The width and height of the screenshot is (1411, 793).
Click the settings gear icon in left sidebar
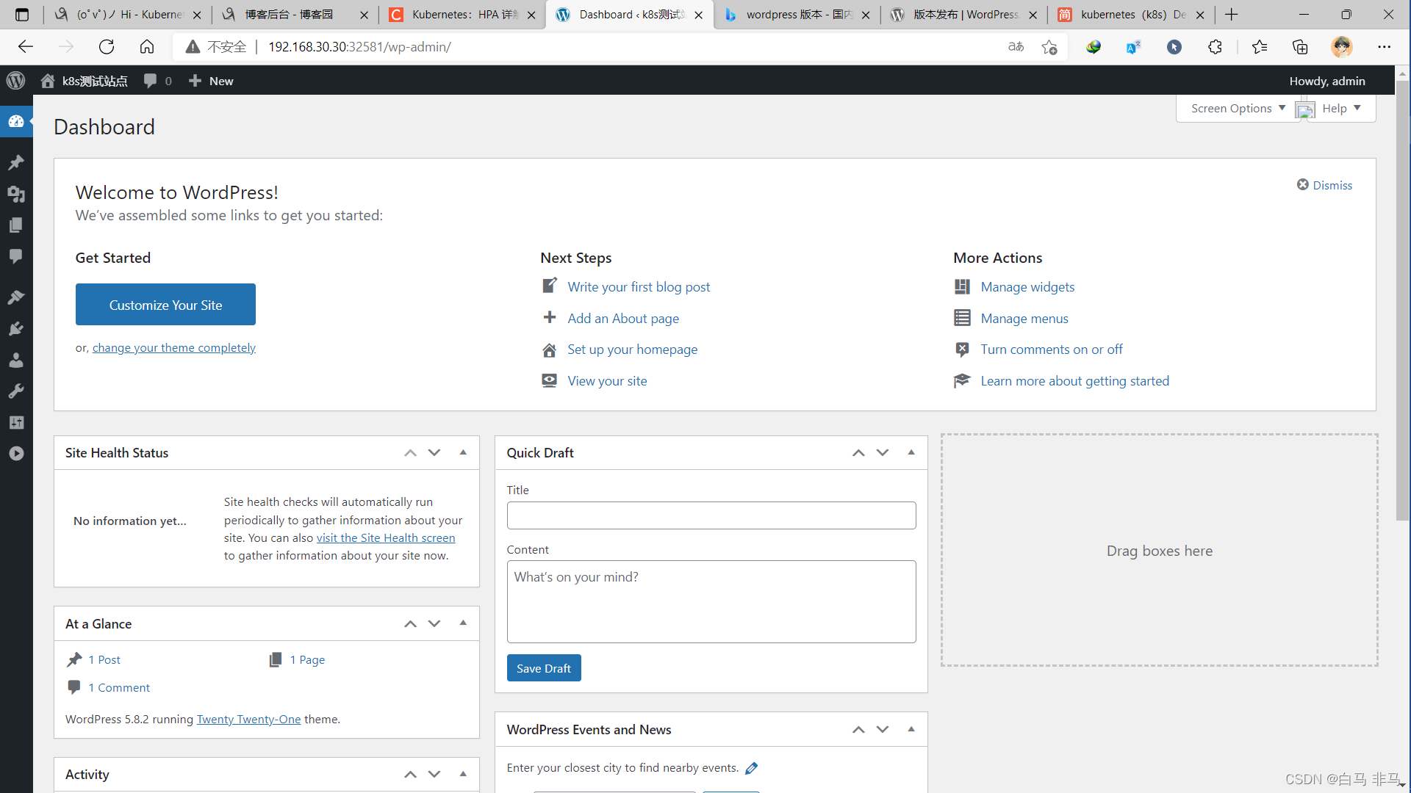click(16, 422)
